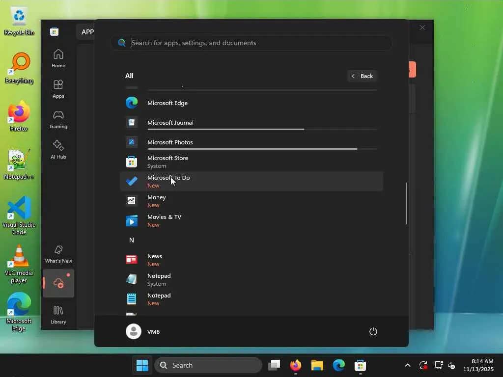Open Firefox from the taskbar
Screen dimensions: 503x377
click(295, 365)
